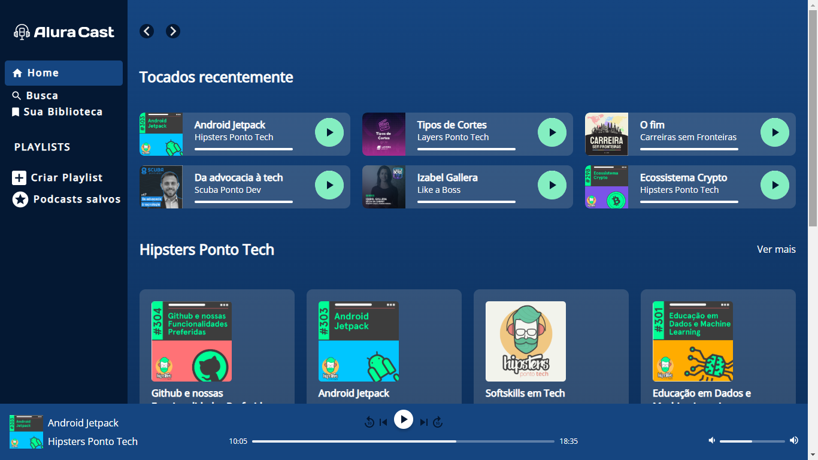Viewport: 818px width, 460px height.
Task: Expand Hipsters Ponto Tech with Ver mais
Action: (x=776, y=249)
